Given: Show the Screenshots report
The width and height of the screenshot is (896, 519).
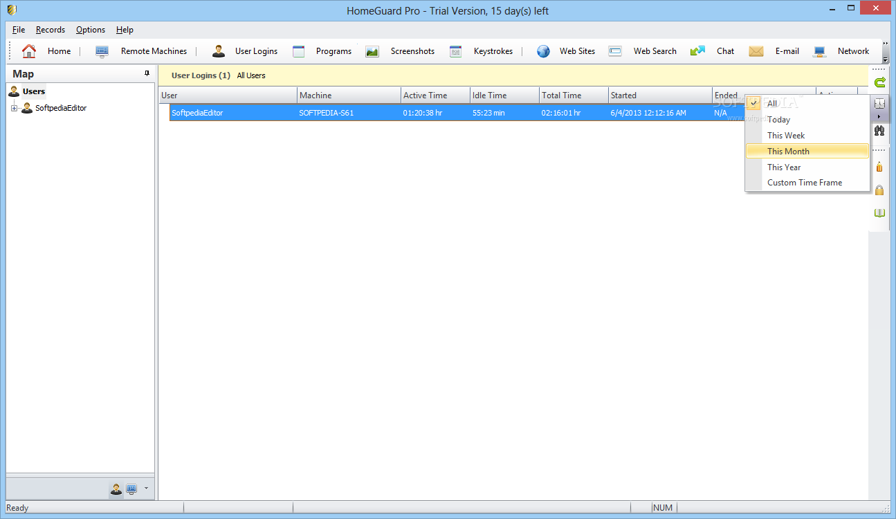Looking at the screenshot, I should [400, 51].
